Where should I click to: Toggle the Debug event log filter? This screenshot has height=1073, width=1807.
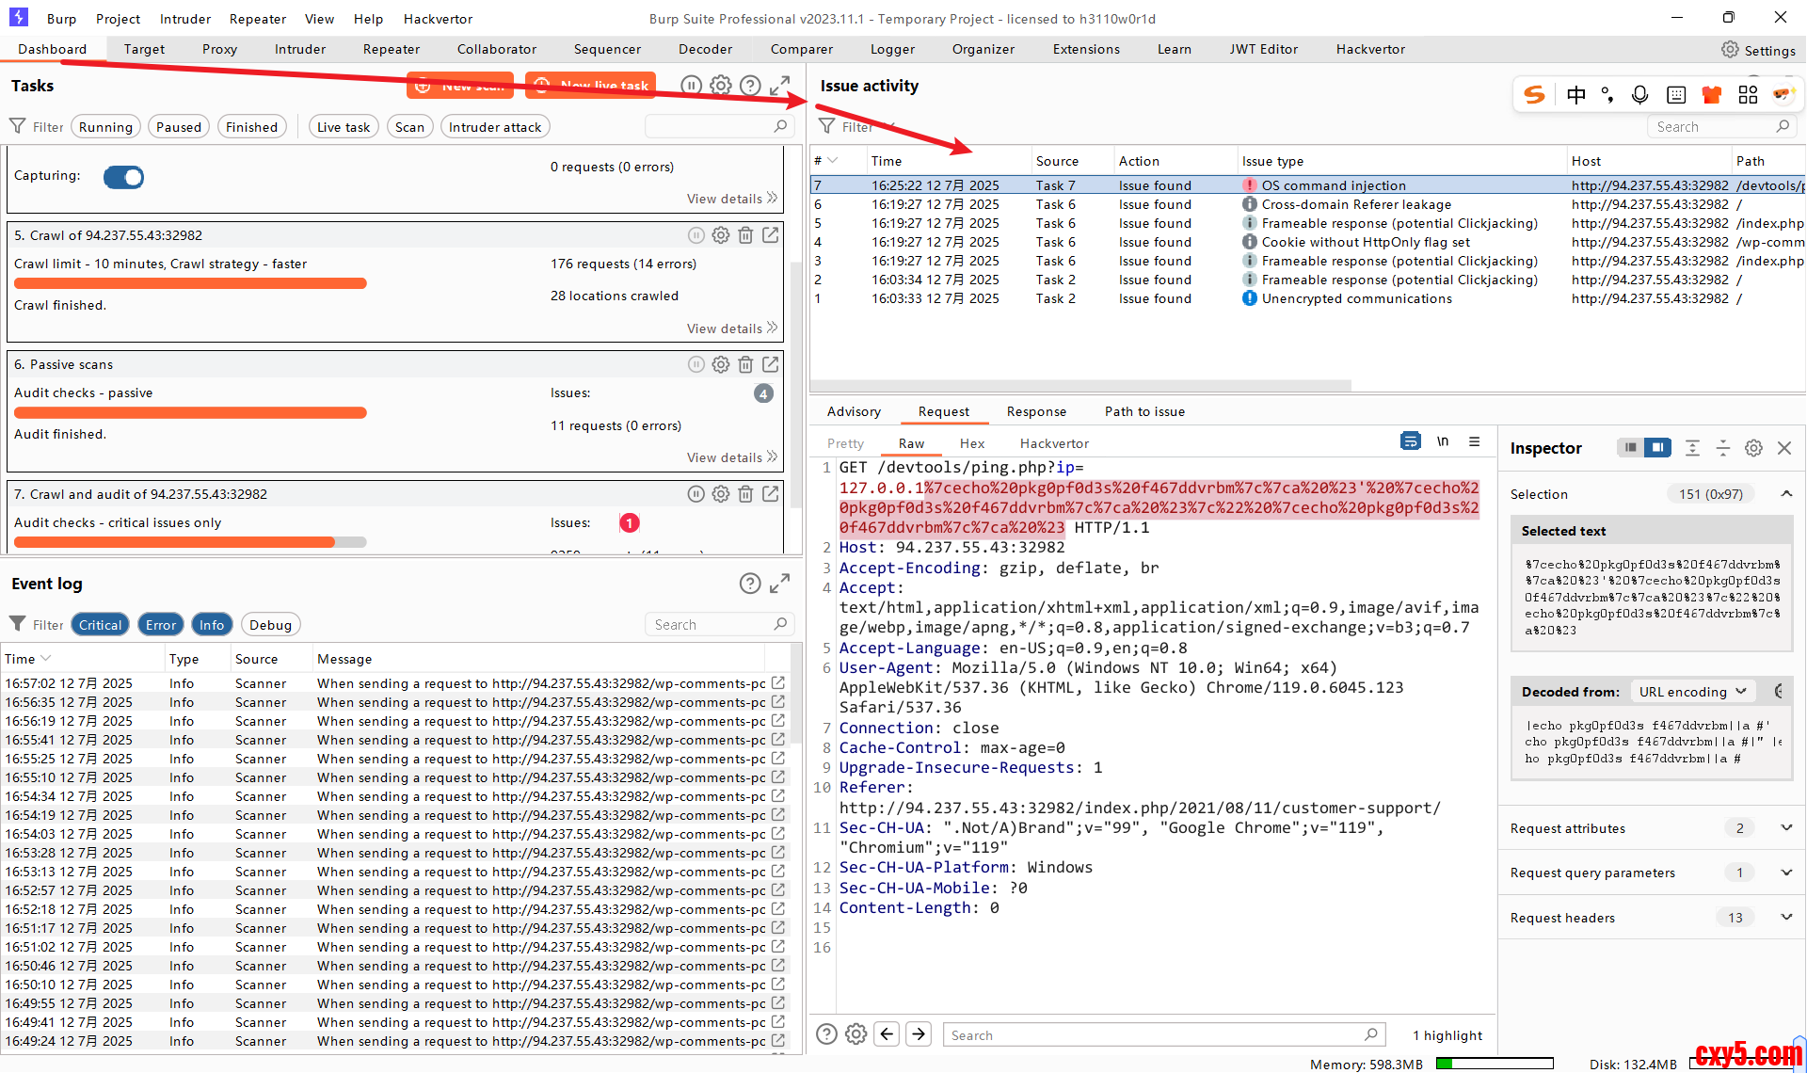tap(270, 625)
